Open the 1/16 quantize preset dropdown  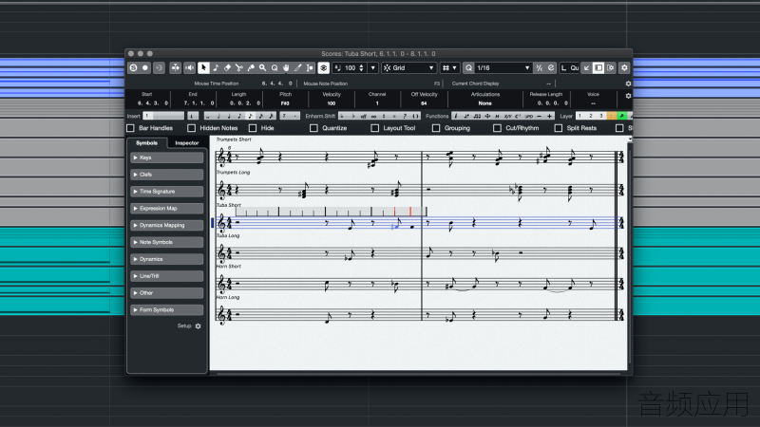point(503,68)
